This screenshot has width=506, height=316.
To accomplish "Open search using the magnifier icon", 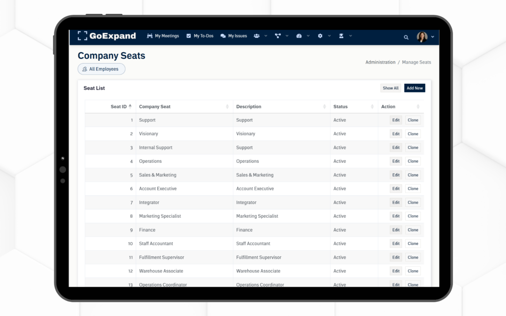I will click(406, 36).
